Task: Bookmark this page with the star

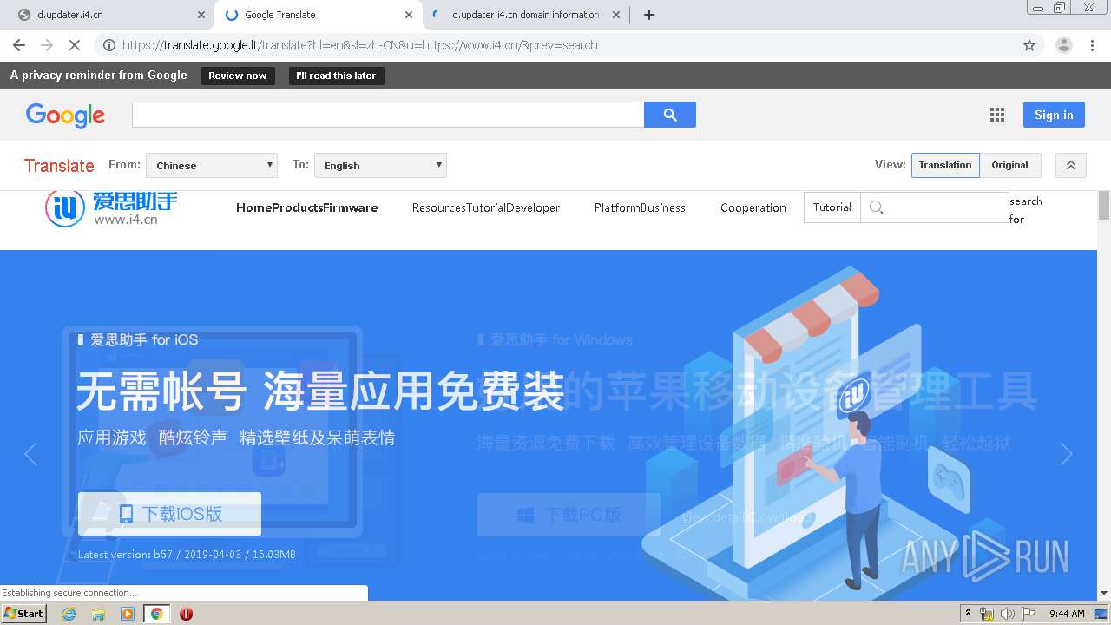Action: (x=1029, y=45)
